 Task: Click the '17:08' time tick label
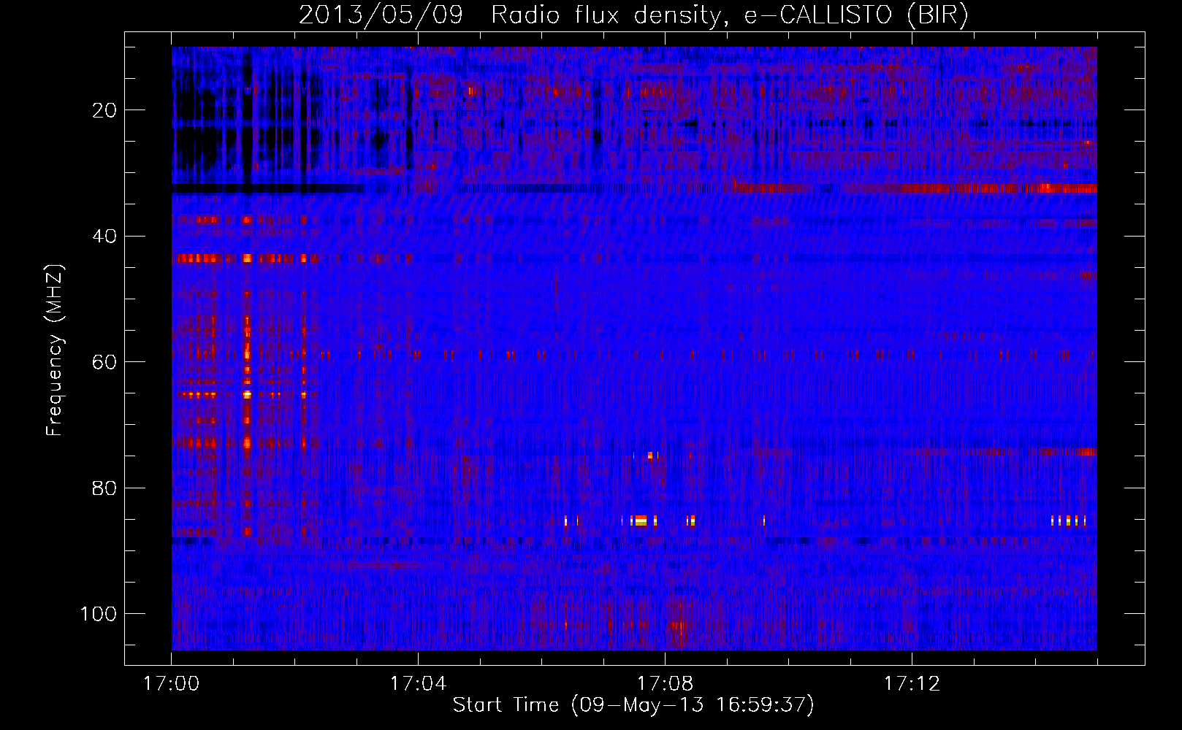pos(665,684)
